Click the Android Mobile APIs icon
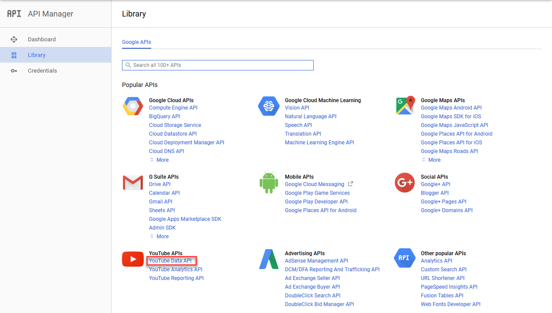552x313 pixels. (x=269, y=183)
